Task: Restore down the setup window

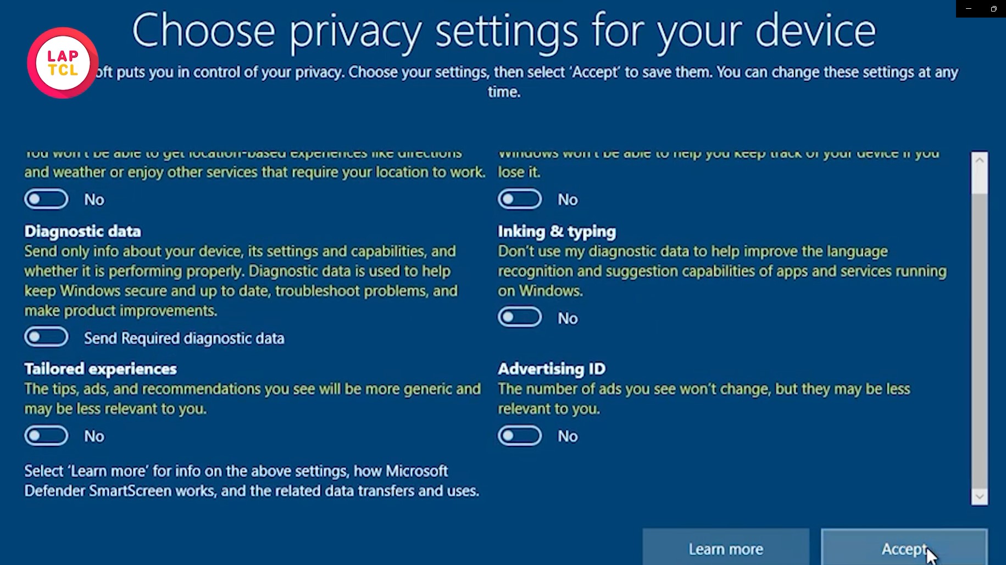Action: [993, 9]
